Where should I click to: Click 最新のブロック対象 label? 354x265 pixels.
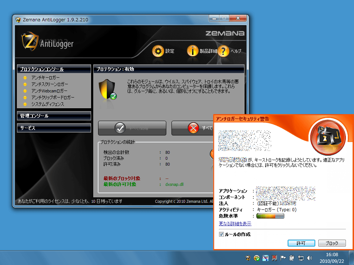pyautogui.click(x=122, y=179)
